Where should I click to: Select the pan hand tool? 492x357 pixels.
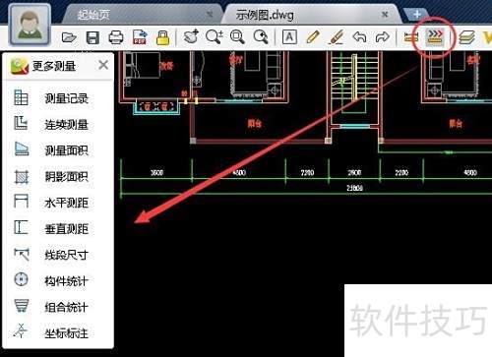click(x=191, y=36)
